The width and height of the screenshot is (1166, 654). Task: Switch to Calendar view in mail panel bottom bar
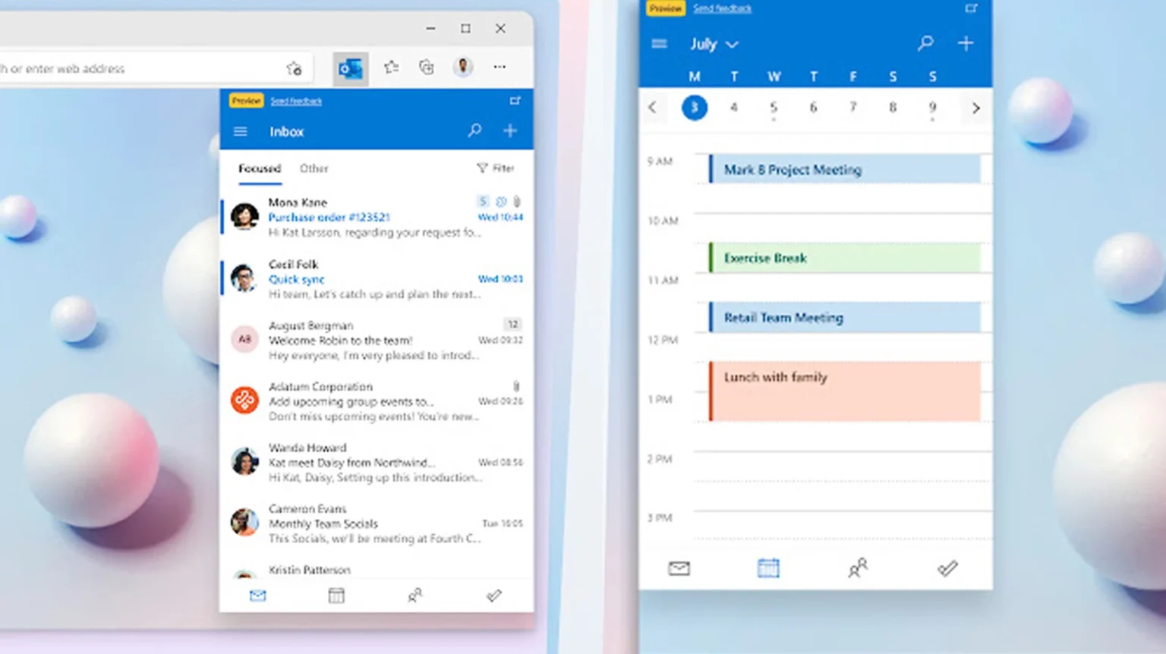click(x=336, y=596)
